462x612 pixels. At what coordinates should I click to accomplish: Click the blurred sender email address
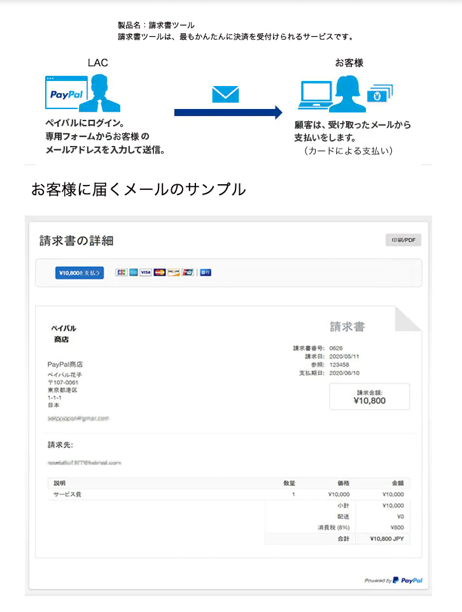click(78, 418)
